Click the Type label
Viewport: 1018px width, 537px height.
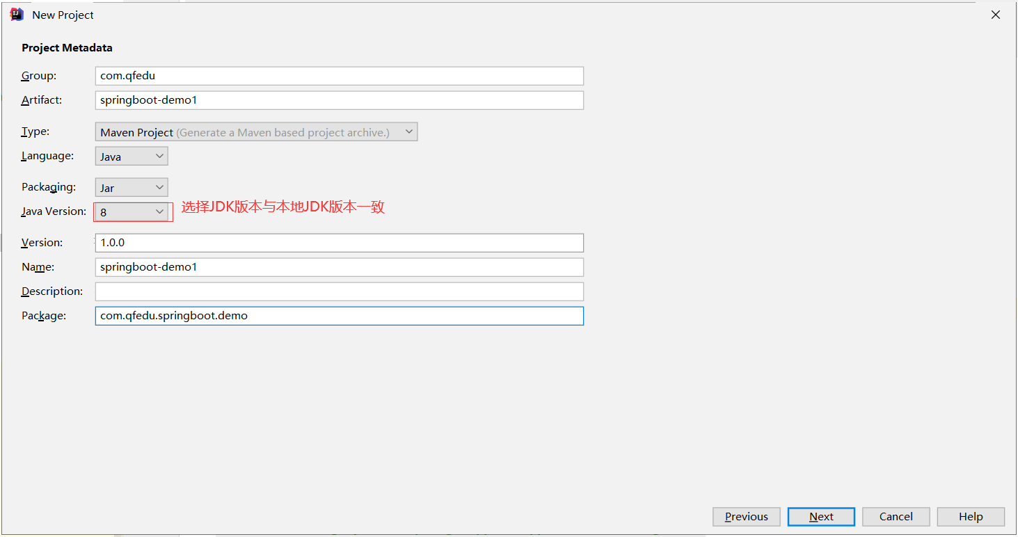coord(35,131)
